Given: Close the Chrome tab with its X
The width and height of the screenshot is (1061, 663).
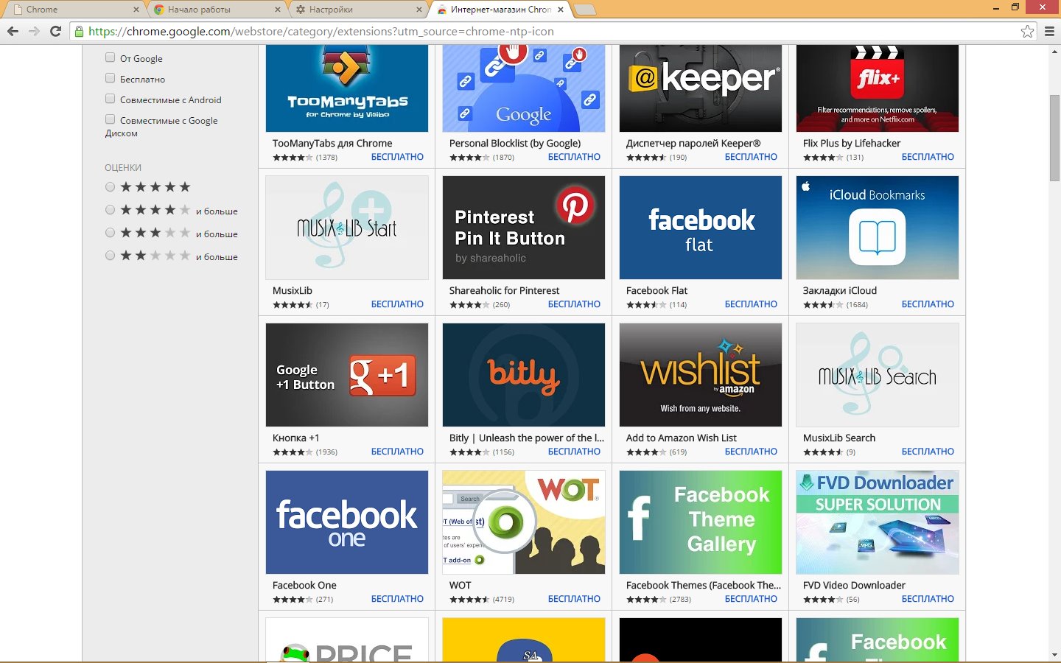Looking at the screenshot, I should (136, 10).
